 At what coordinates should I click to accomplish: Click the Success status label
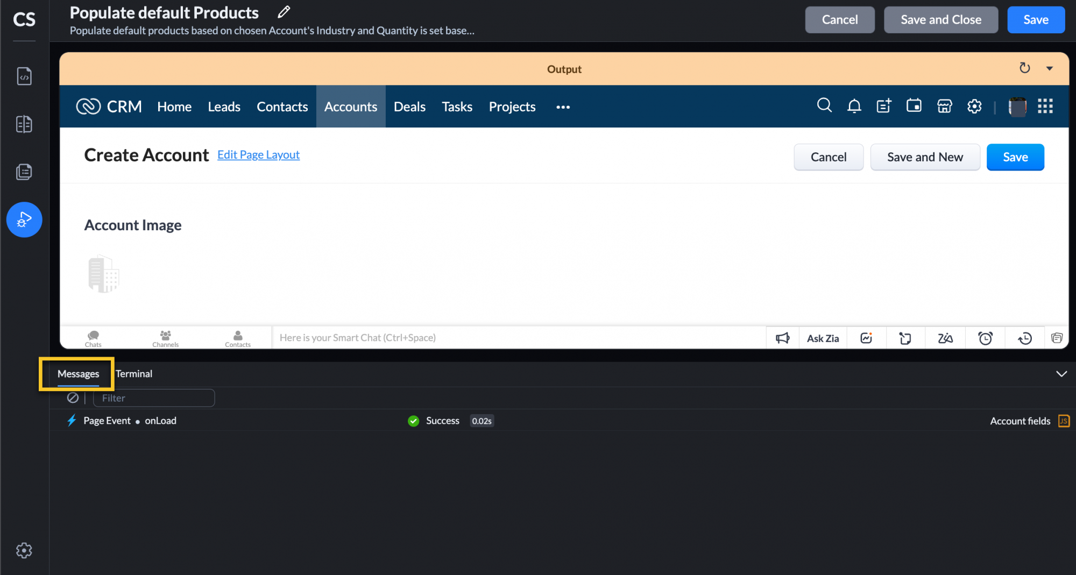click(442, 421)
